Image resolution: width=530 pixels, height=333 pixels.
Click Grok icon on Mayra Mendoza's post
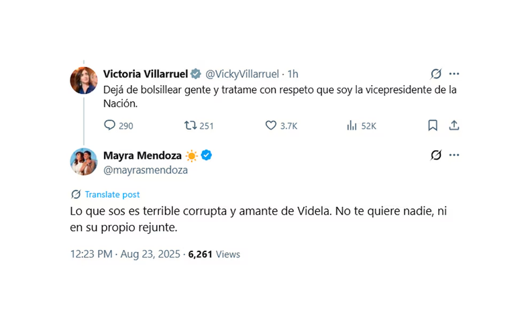[436, 155]
